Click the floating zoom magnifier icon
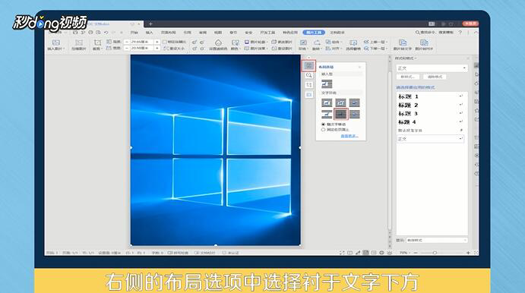This screenshot has width=525, height=293. 308,76
